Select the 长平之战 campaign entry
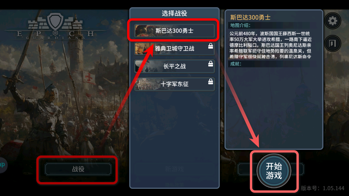349x196 pixels. (174, 66)
